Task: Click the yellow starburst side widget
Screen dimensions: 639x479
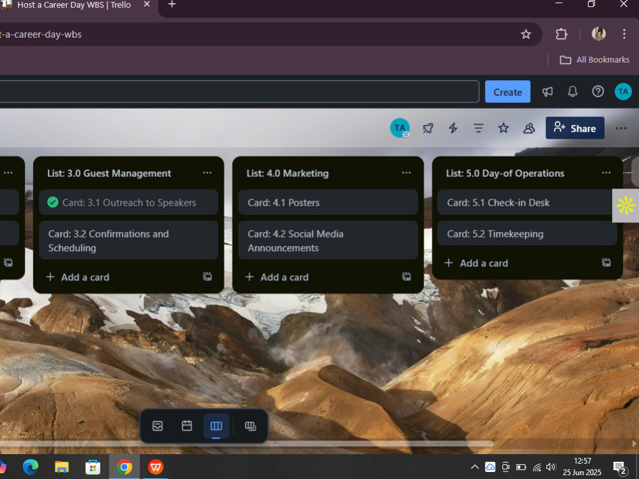Action: tap(626, 205)
